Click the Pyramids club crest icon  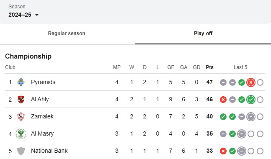coord(21,82)
